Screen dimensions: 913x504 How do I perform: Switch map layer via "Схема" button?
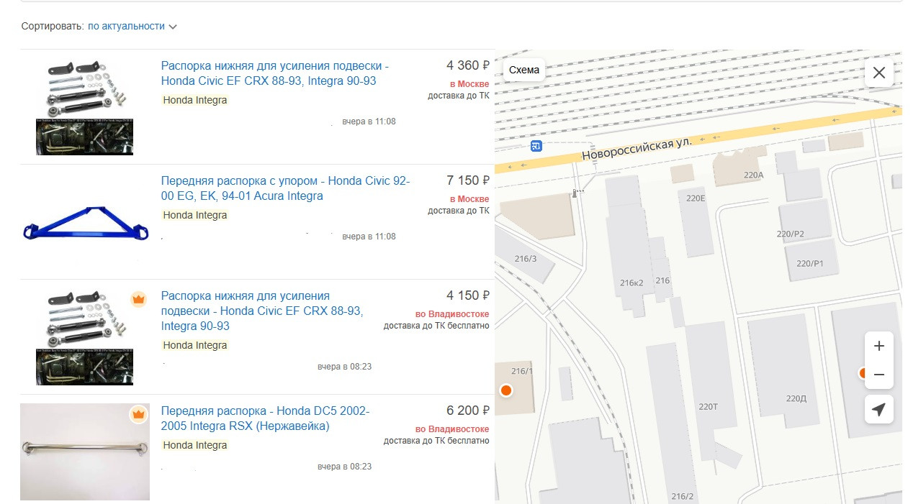click(x=523, y=70)
